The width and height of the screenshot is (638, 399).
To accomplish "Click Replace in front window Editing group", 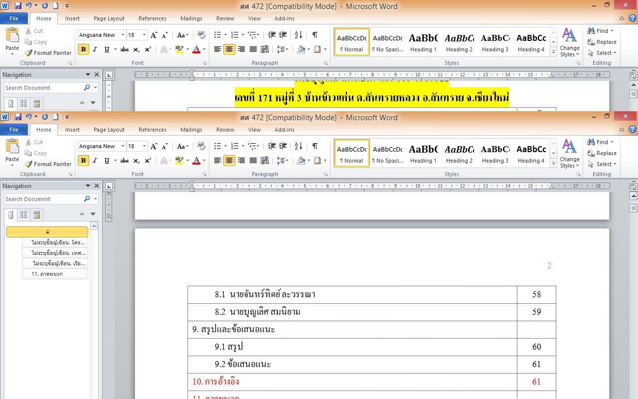I will click(602, 153).
